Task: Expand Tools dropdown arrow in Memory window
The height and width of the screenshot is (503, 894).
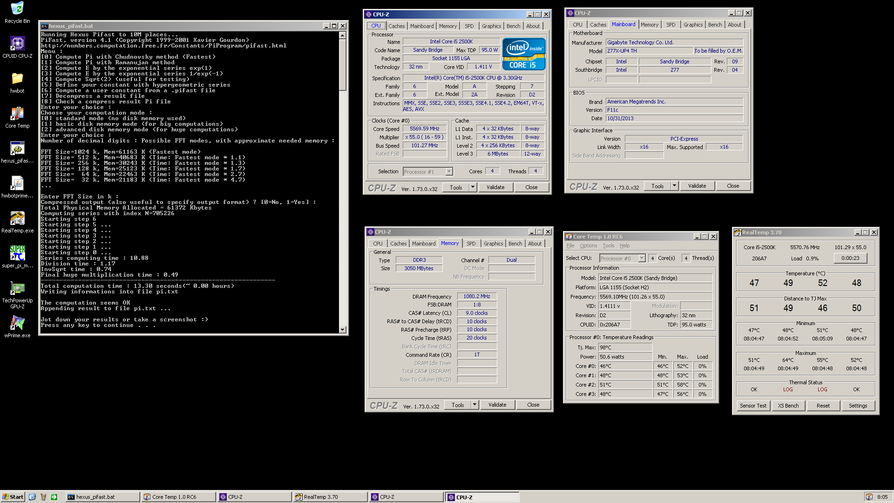Action: pos(474,405)
